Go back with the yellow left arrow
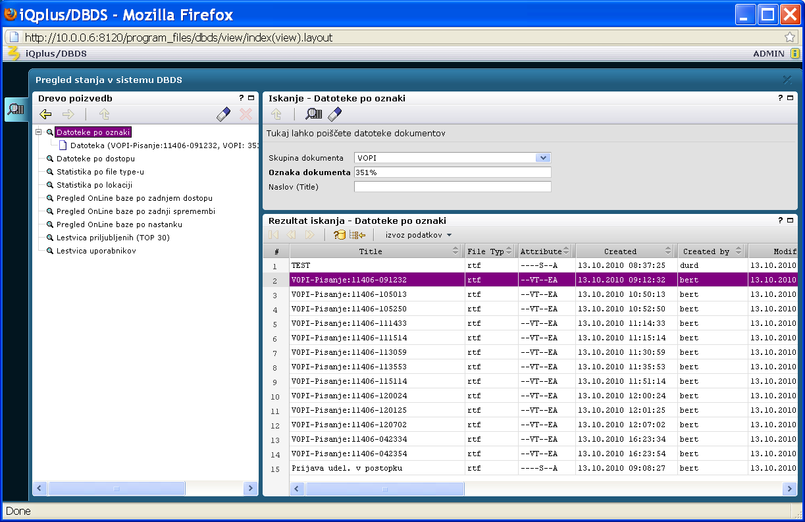This screenshot has width=805, height=522. pos(45,115)
